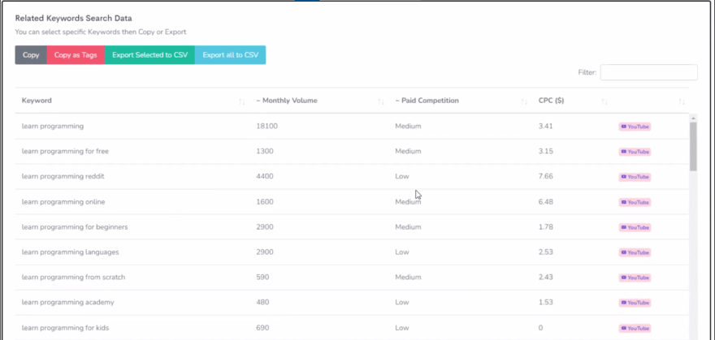Click Low competition in reddit row
715x340 pixels.
click(x=402, y=176)
